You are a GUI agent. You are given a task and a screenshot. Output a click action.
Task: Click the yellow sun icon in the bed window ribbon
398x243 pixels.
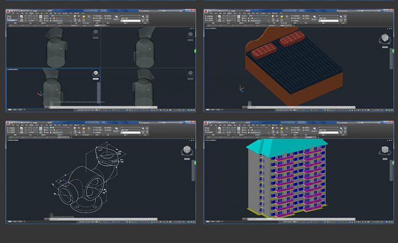click(x=282, y=16)
